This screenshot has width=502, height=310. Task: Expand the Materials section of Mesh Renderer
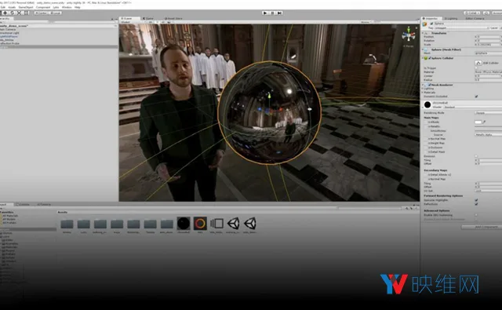click(423, 93)
